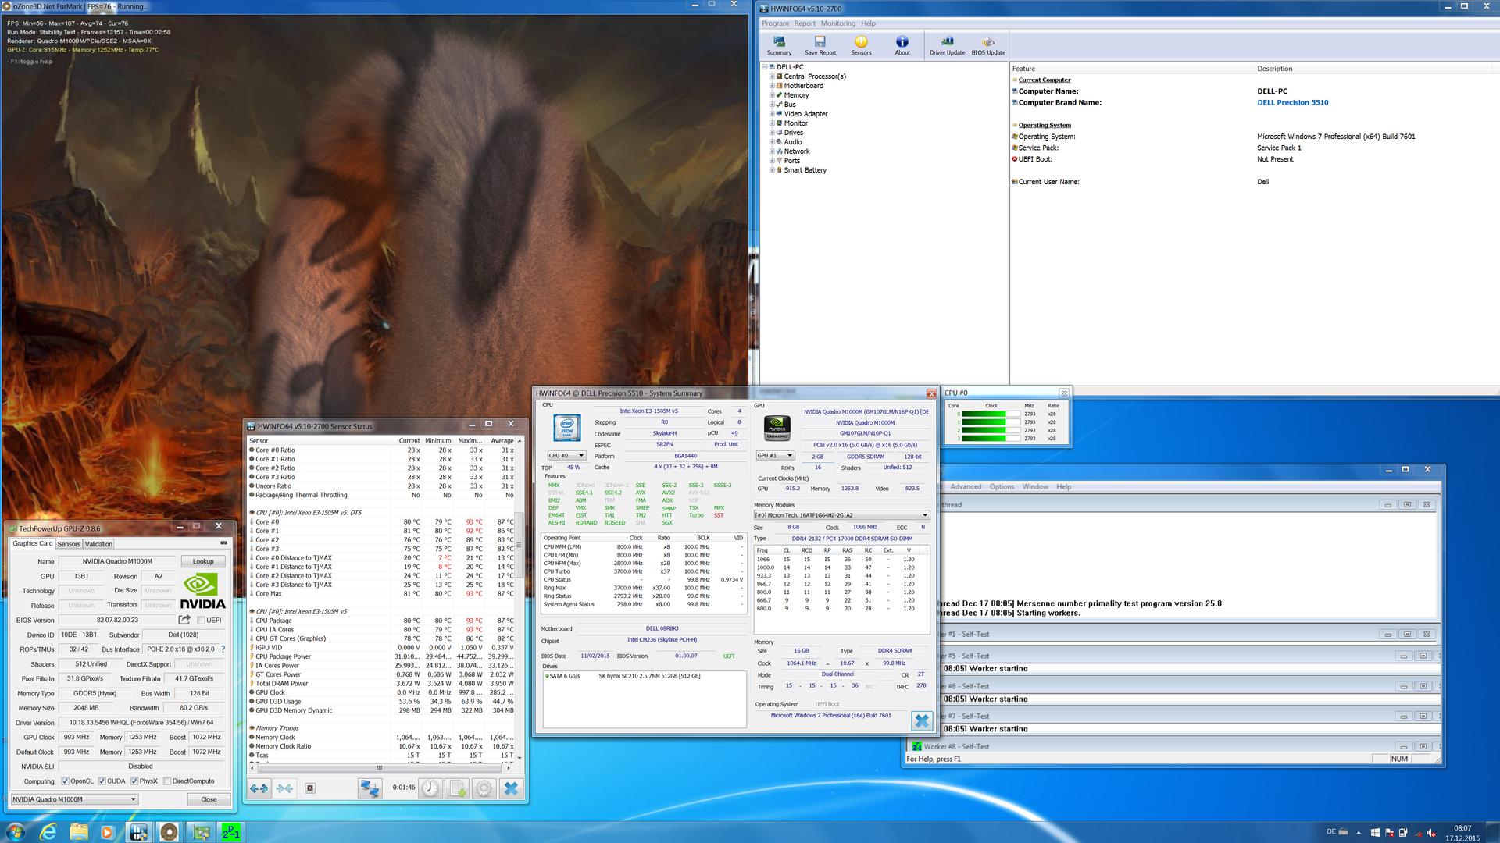This screenshot has height=843, width=1500.
Task: Open the GPU #1 selector dropdown
Action: pyautogui.click(x=774, y=456)
